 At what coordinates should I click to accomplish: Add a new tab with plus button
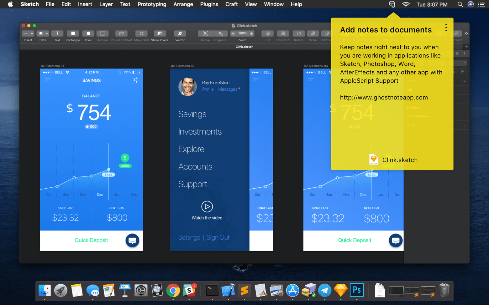466,47
